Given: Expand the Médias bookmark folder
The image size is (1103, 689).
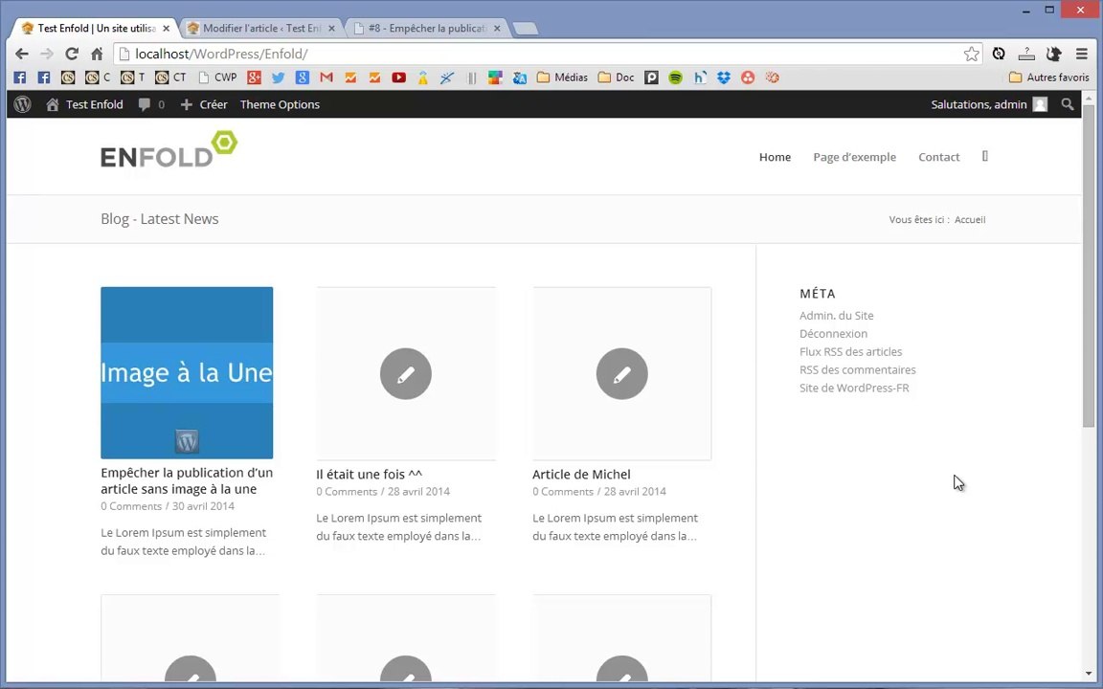Looking at the screenshot, I should click(x=562, y=78).
